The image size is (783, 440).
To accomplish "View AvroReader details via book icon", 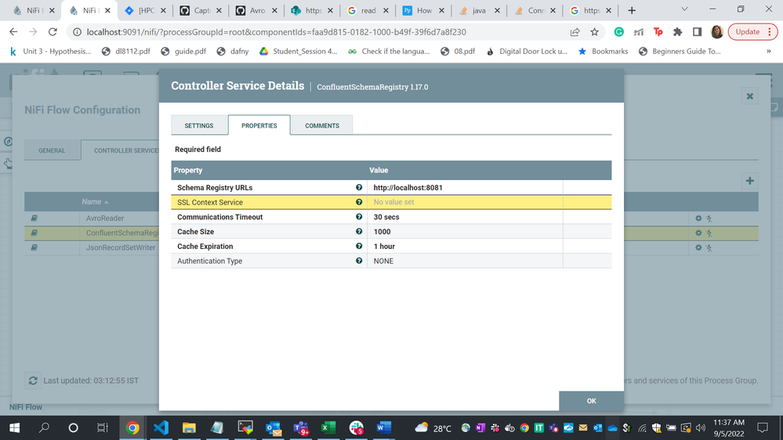I will click(34, 218).
